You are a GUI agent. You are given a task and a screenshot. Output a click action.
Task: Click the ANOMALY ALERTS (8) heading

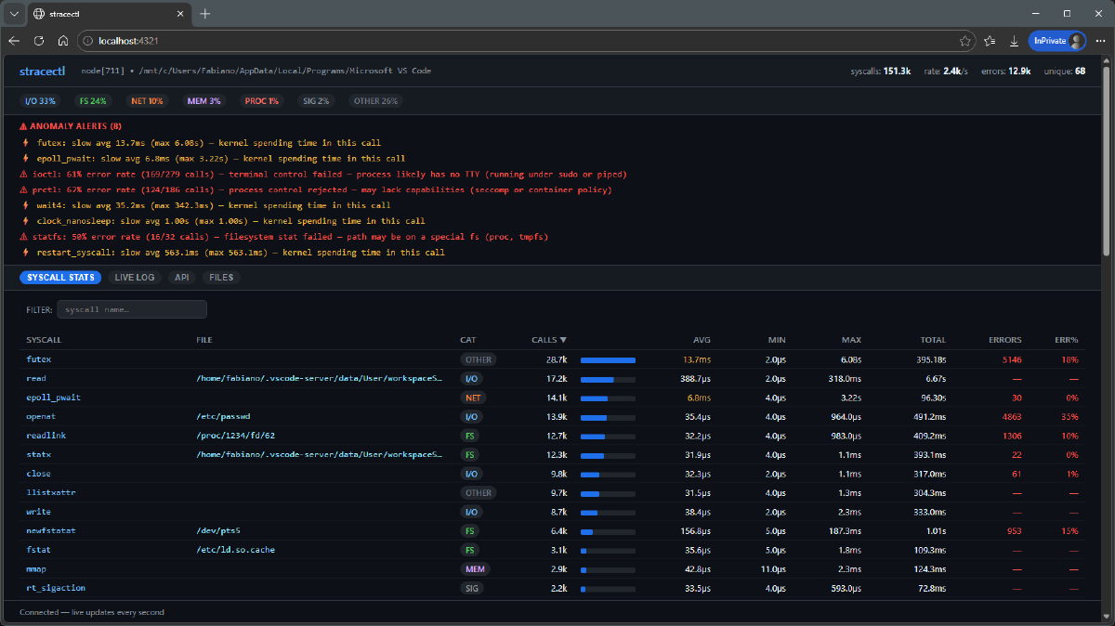[x=71, y=125]
